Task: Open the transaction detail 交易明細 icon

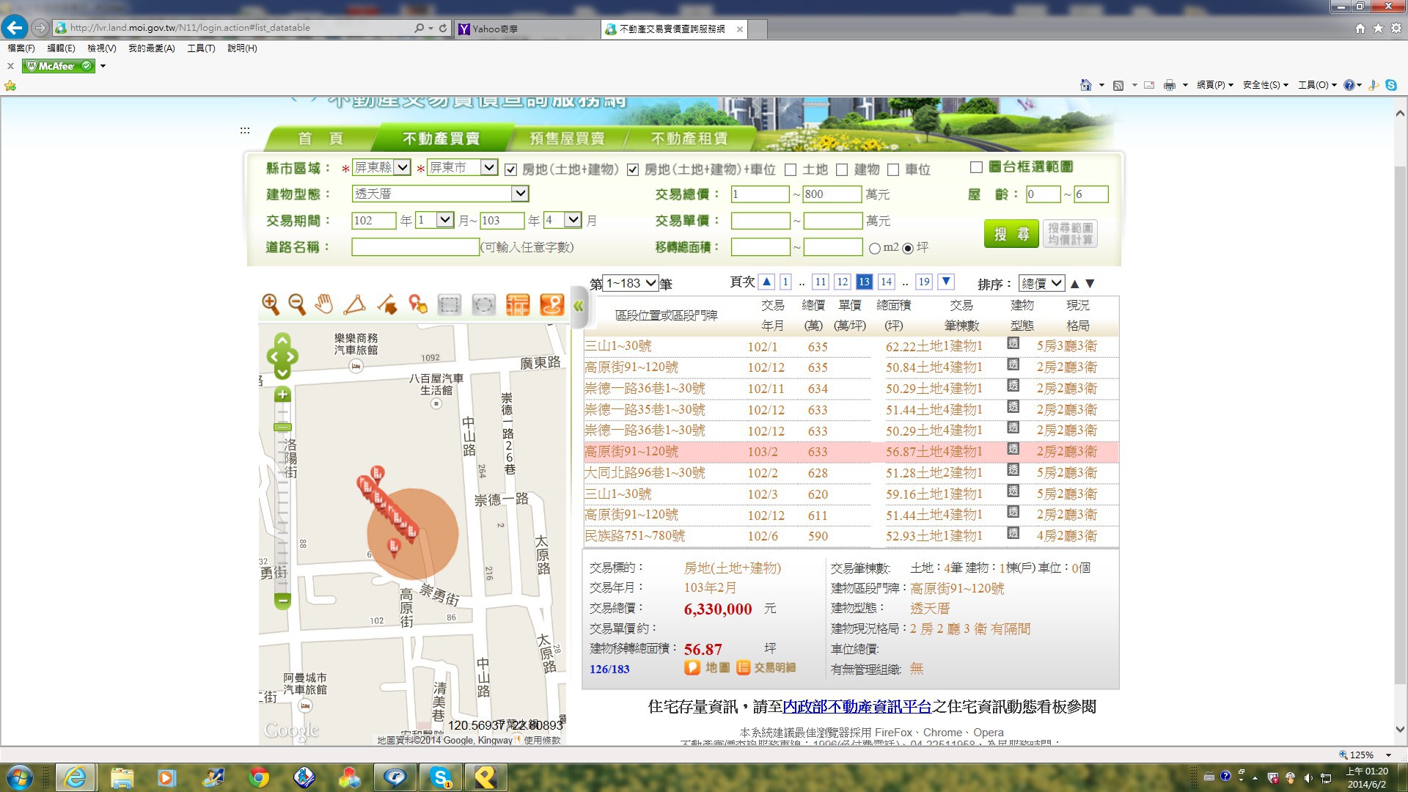Action: point(766,667)
